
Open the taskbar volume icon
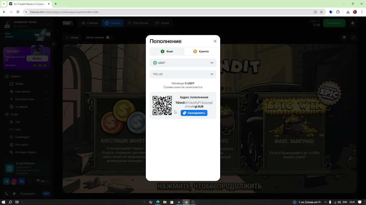pos(339,202)
